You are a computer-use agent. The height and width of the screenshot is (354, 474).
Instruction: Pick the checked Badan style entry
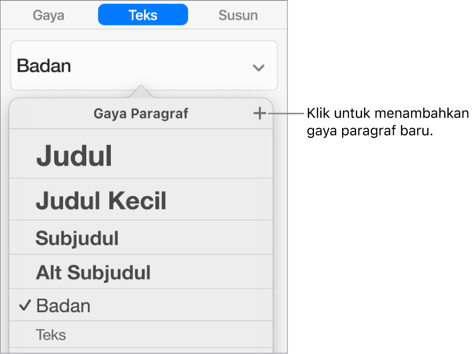pyautogui.click(x=141, y=305)
